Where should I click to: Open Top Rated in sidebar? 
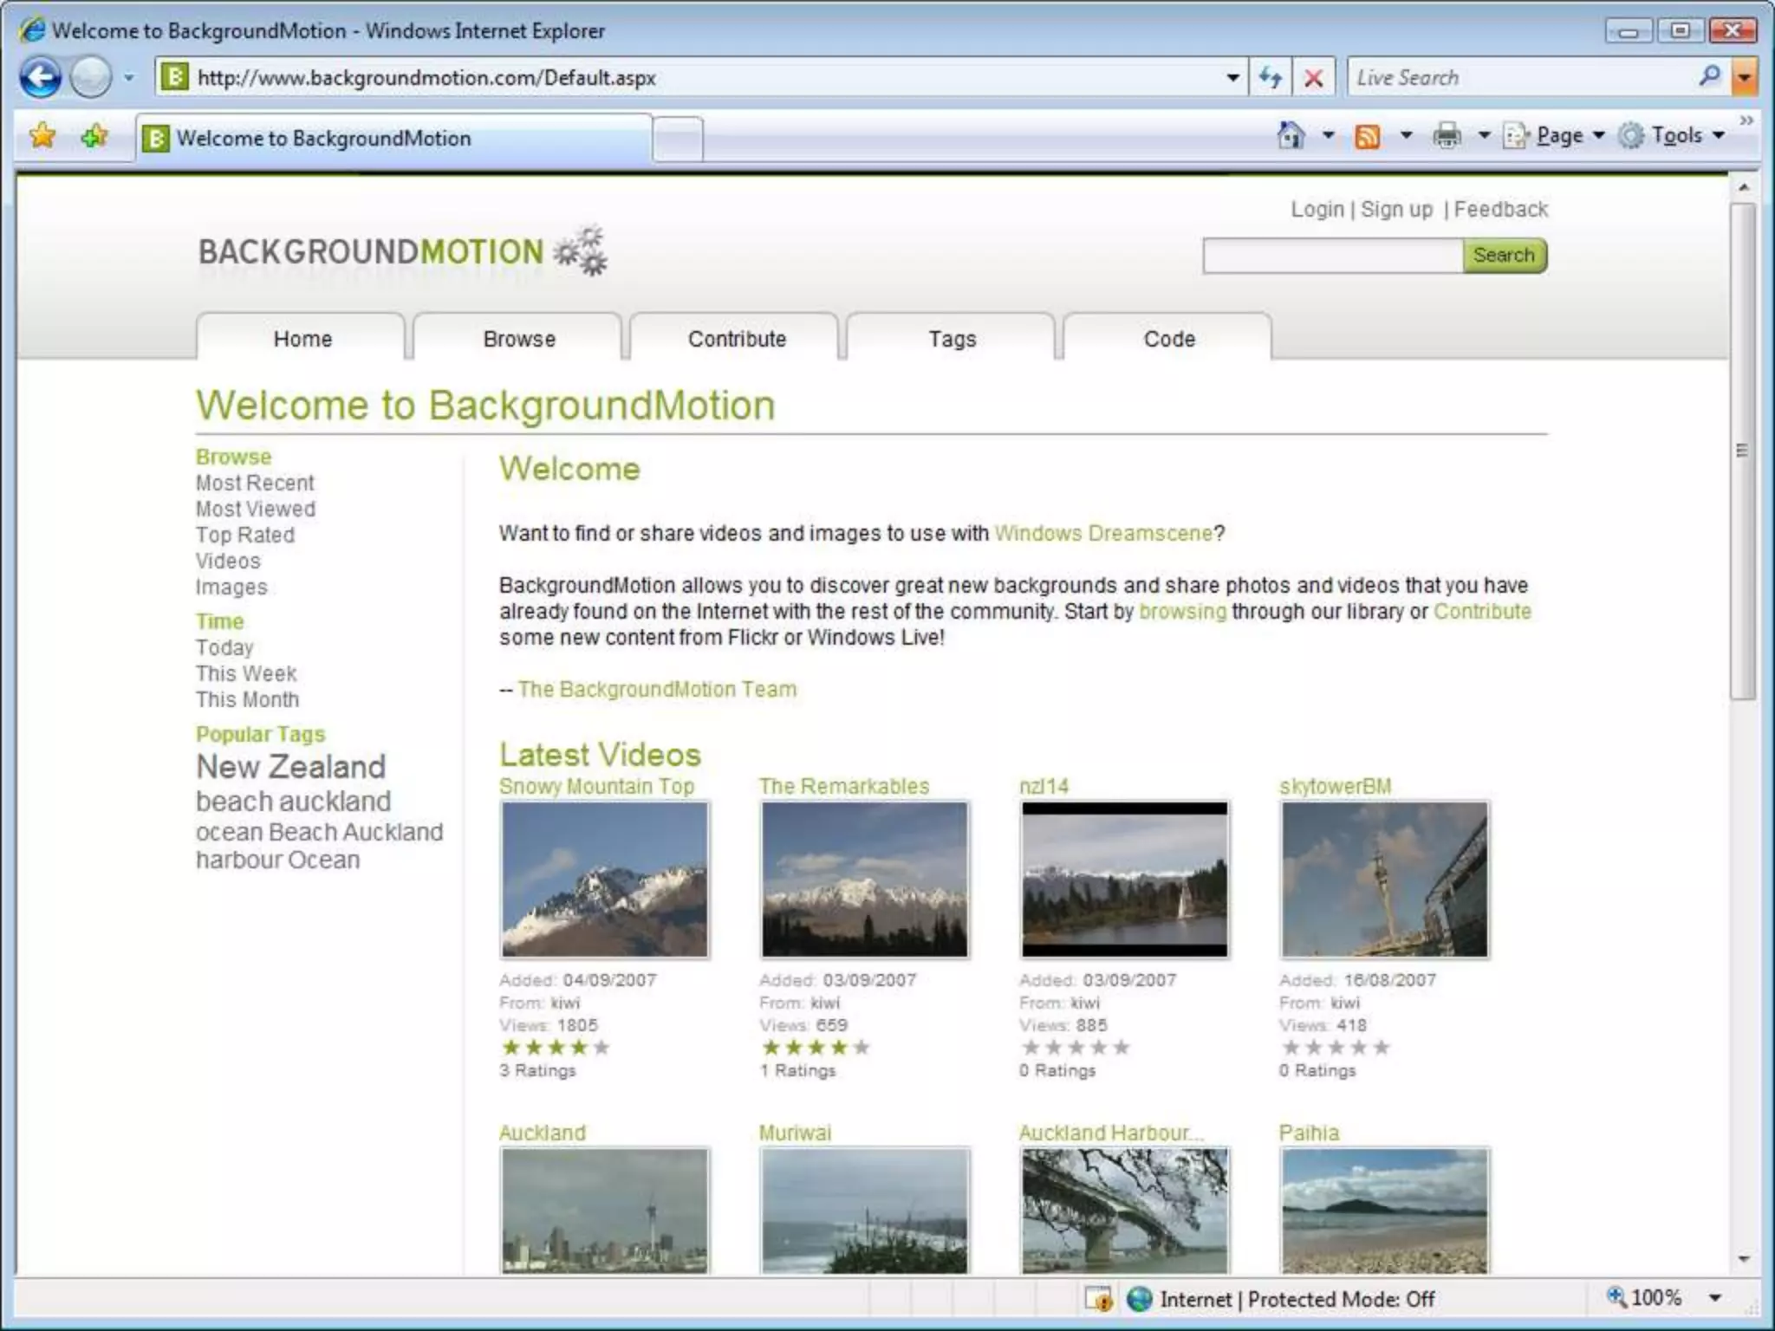coord(244,535)
